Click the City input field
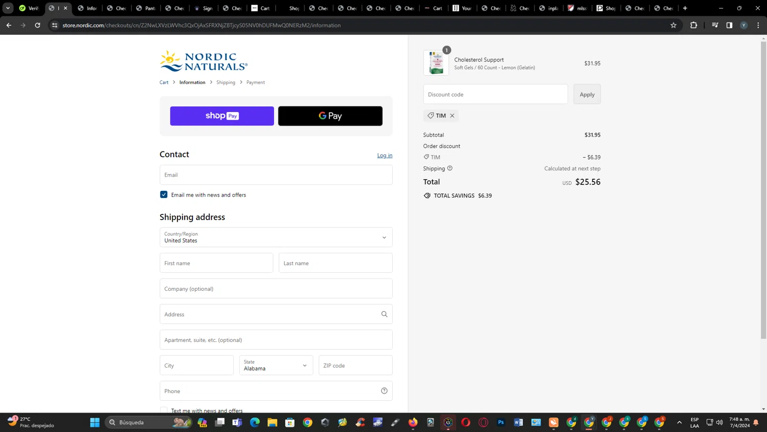 point(196,365)
